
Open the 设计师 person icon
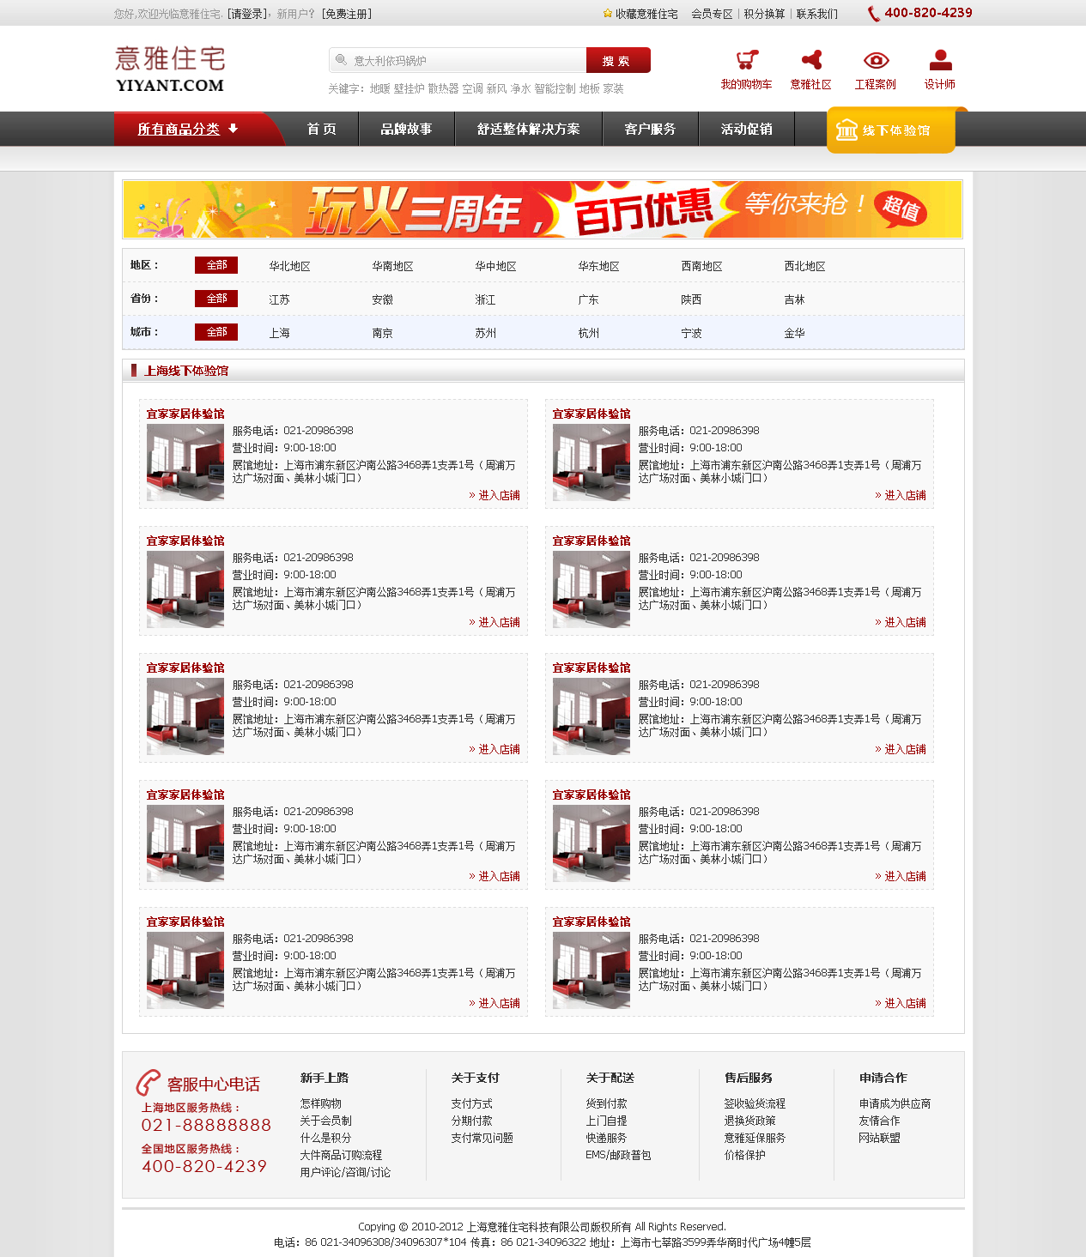pos(940,60)
